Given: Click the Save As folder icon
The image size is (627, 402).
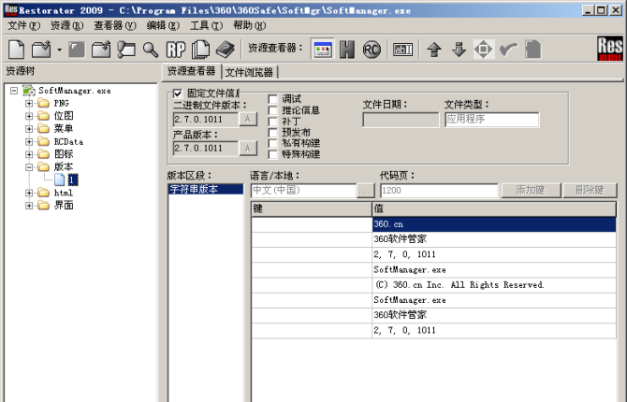Looking at the screenshot, I should click(x=101, y=50).
